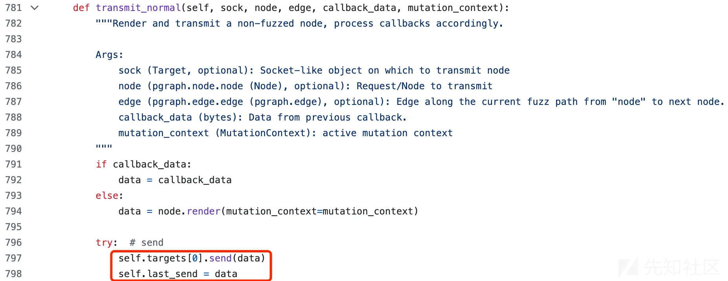This screenshot has width=728, height=281.
Task: Click the 'else' keyword on line 793
Action: [107, 196]
